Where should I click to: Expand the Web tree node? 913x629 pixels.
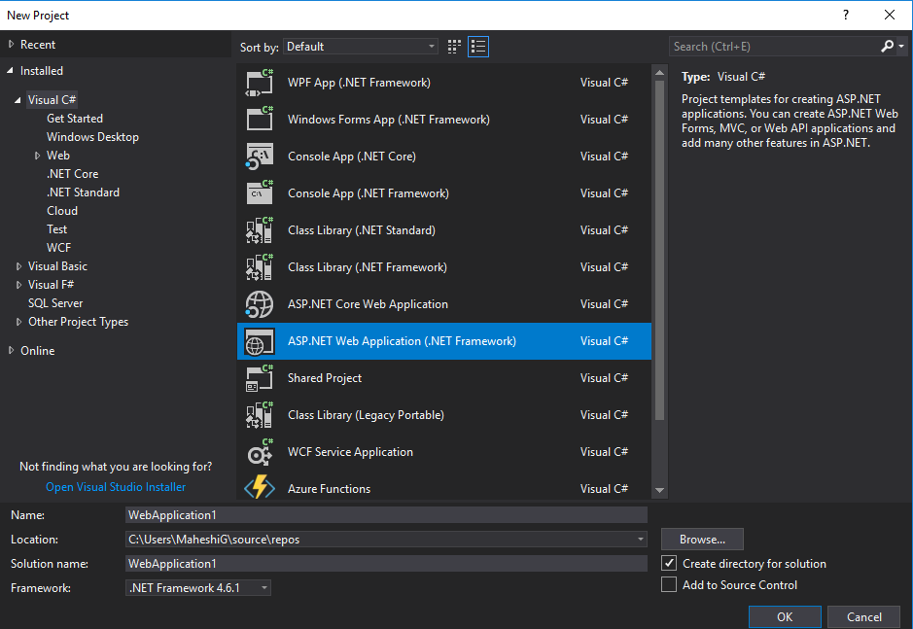pos(37,155)
